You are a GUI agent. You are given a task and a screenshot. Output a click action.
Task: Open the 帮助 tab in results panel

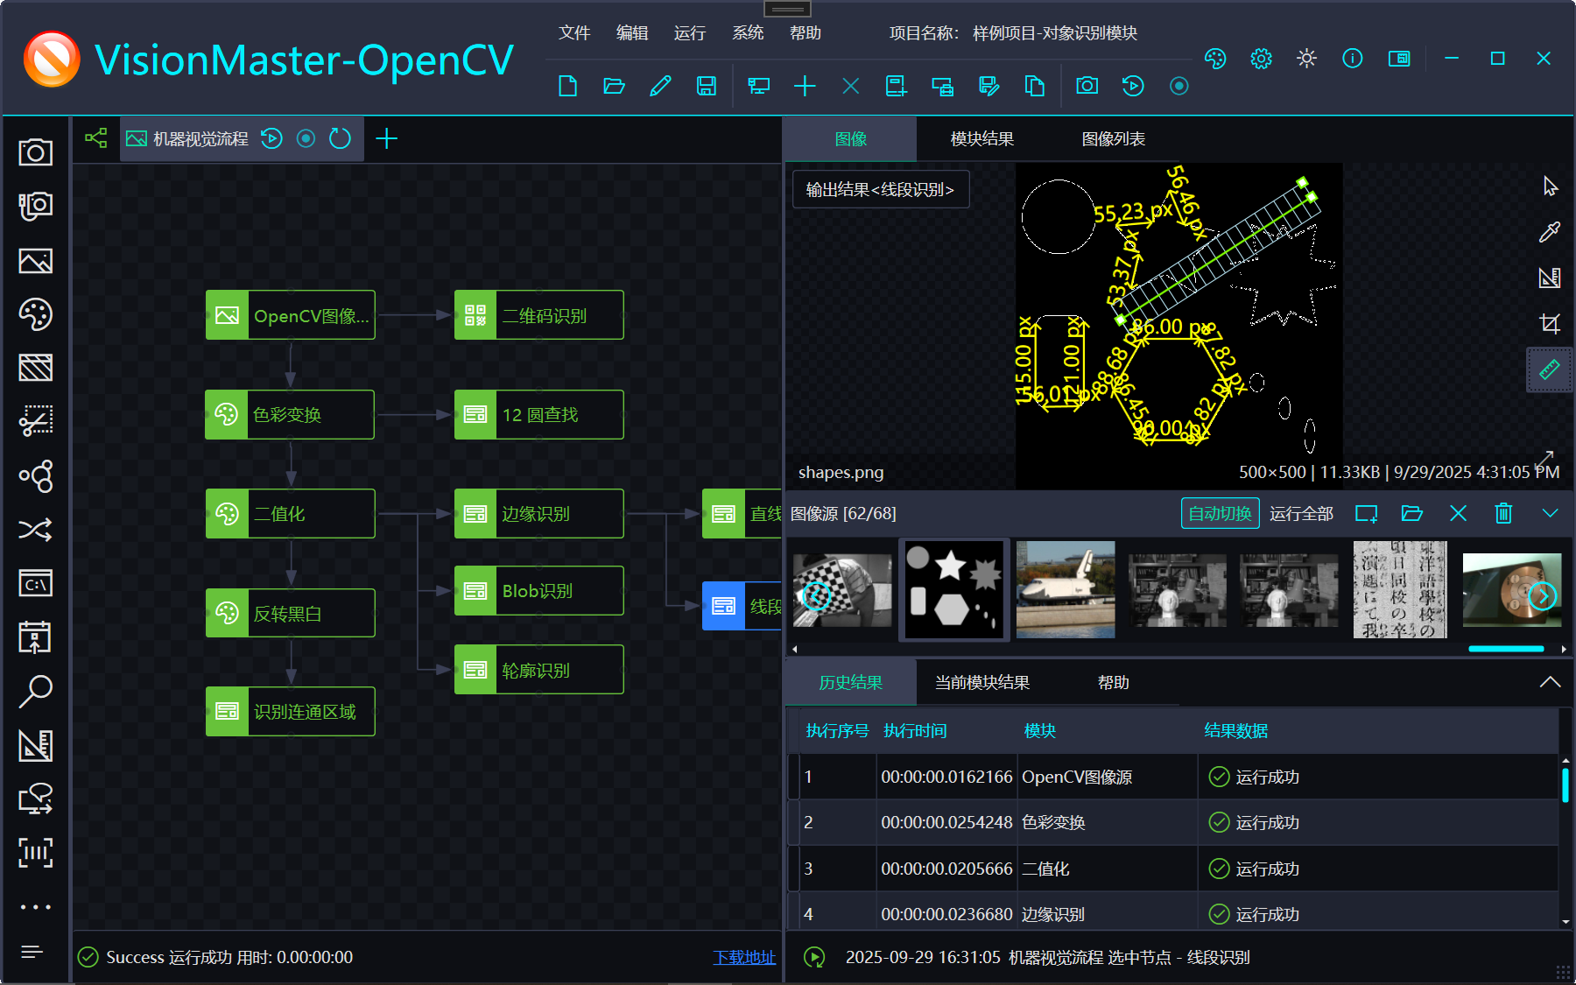click(x=1114, y=683)
